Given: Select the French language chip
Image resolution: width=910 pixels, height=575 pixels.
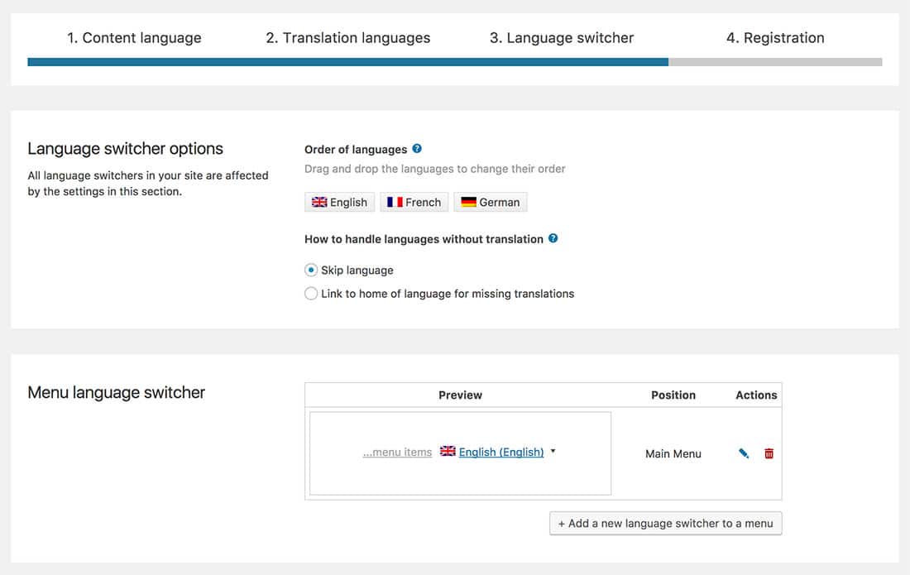Looking at the screenshot, I should tap(414, 202).
